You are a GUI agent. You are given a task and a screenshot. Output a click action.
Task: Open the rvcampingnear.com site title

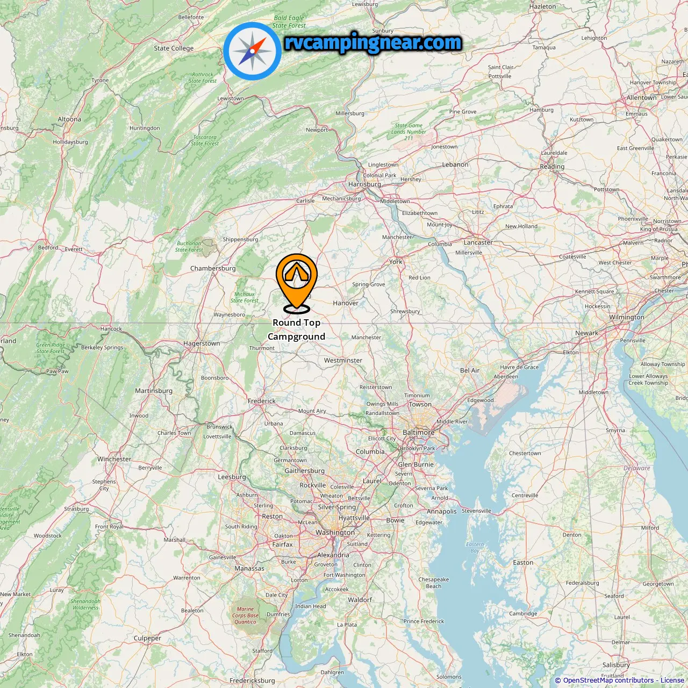373,42
